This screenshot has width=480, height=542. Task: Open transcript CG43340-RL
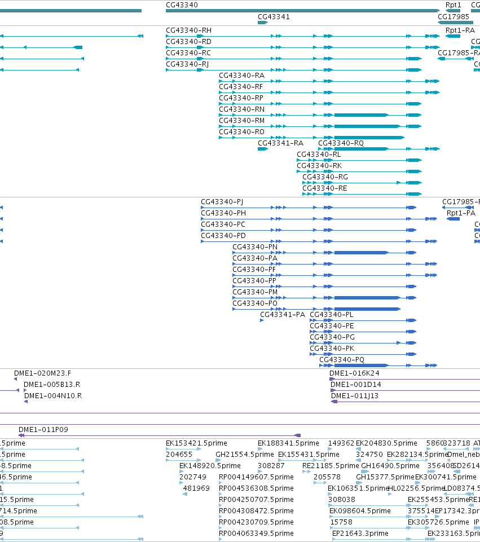pyautogui.click(x=319, y=154)
